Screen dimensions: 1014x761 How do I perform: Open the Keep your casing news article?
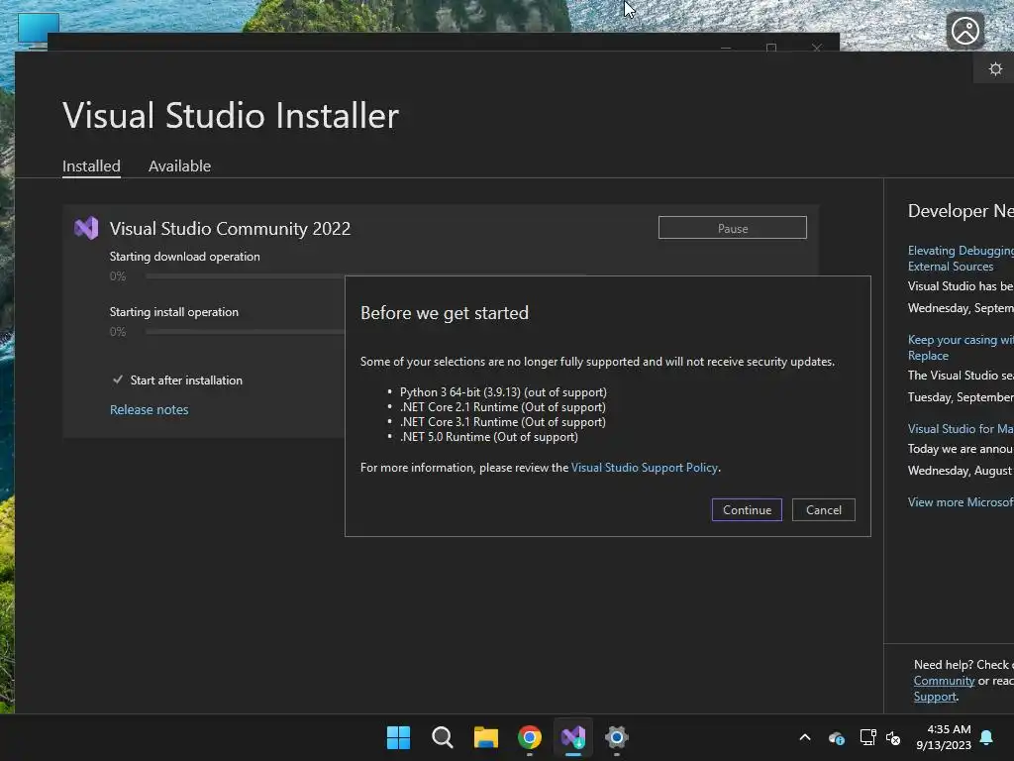pyautogui.click(x=961, y=348)
